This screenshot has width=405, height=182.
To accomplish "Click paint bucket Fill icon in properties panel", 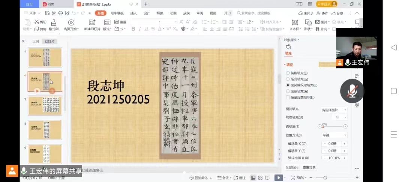I will pos(288,47).
